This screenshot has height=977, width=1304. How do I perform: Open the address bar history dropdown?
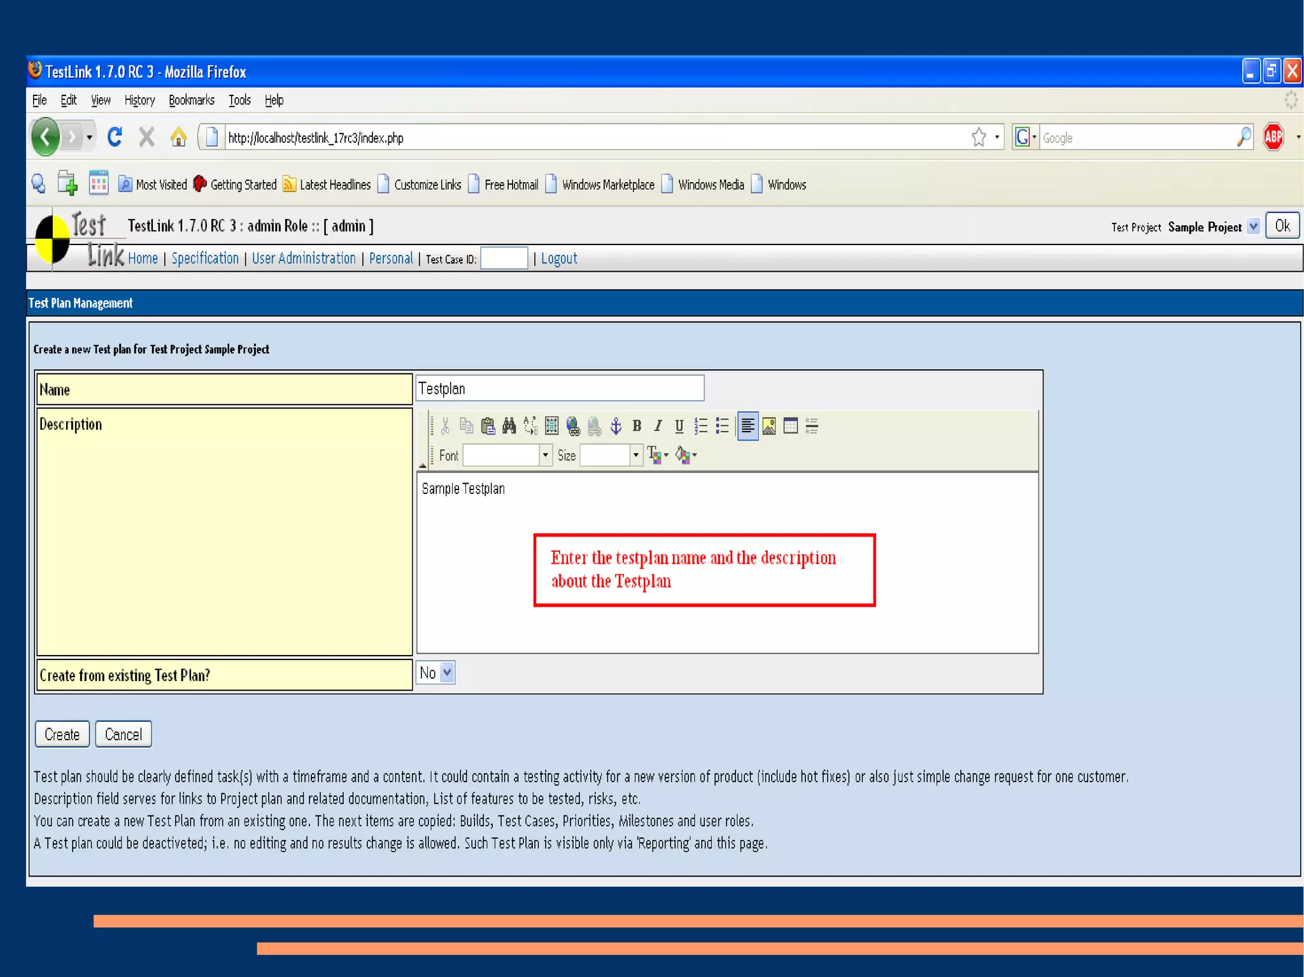tap(996, 137)
